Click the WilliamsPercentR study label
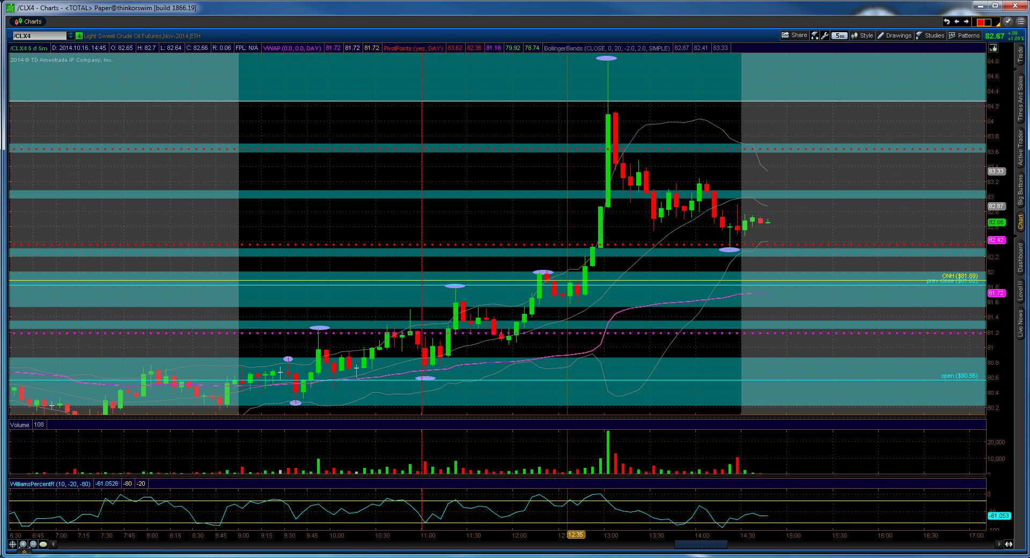The height and width of the screenshot is (558, 1030). coord(51,483)
